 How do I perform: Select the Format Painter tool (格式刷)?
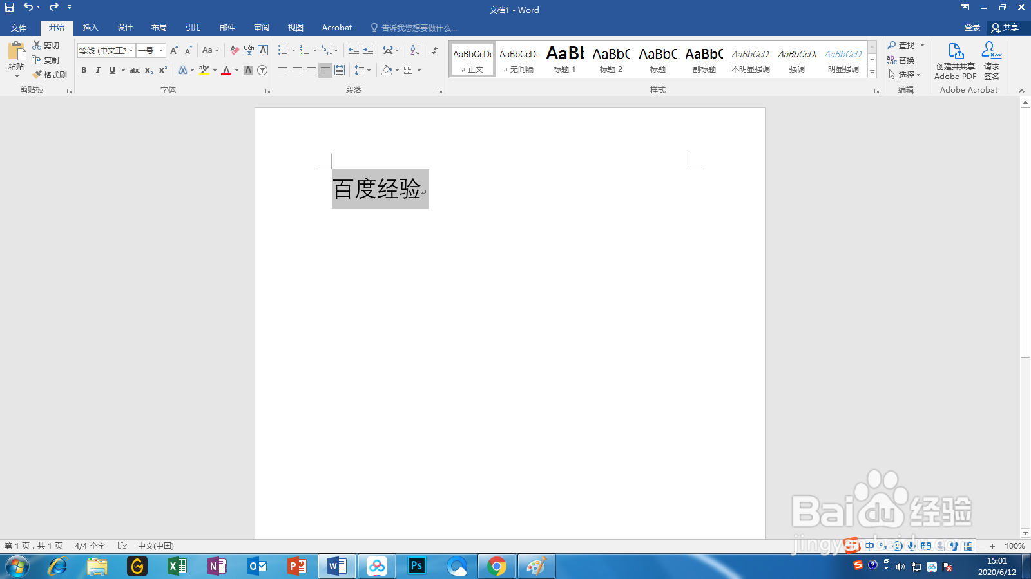click(50, 75)
